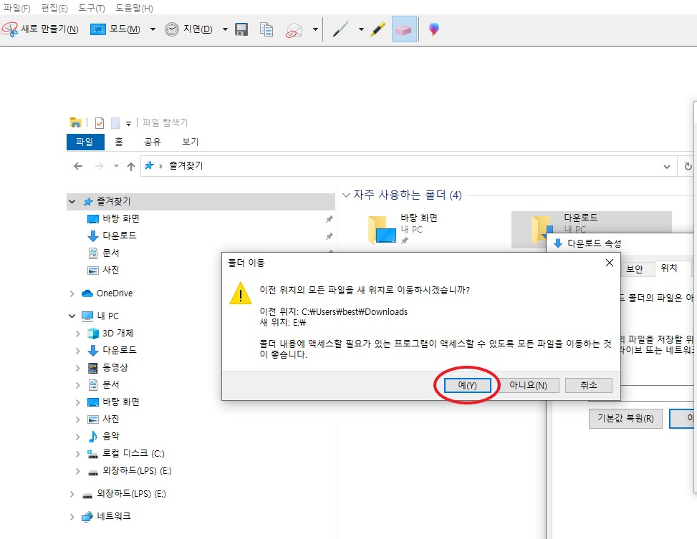This screenshot has height=539, width=697.
Task: Collapse the 즐겨찾기 tree node
Action: pos(72,202)
